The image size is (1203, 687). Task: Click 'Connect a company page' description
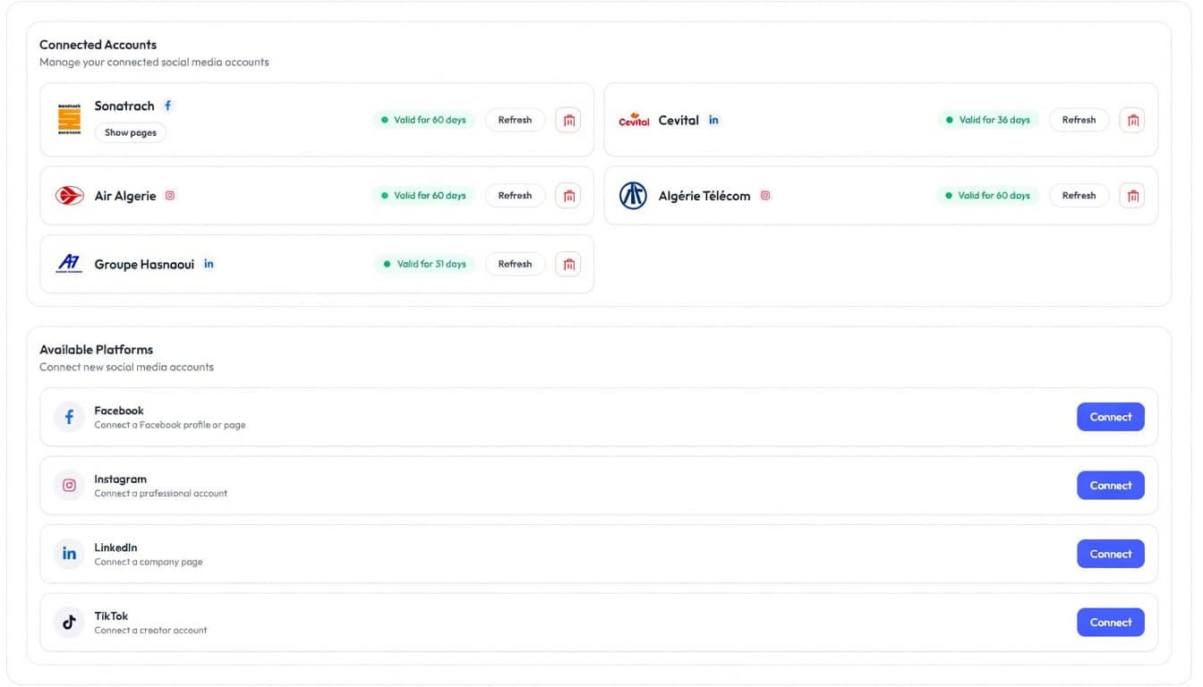(149, 562)
